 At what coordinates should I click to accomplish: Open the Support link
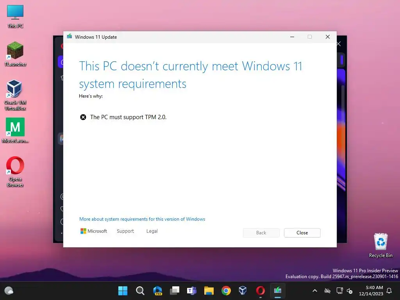125,231
